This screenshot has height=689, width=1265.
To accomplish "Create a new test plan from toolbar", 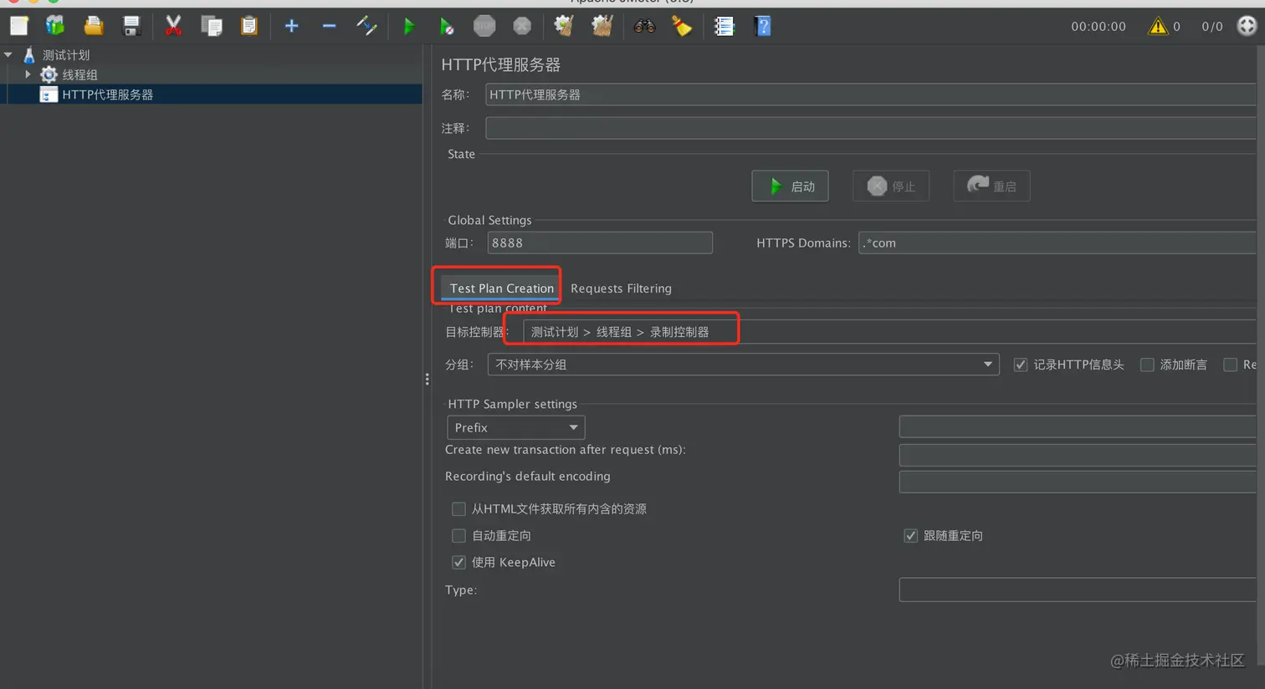I will [x=18, y=26].
